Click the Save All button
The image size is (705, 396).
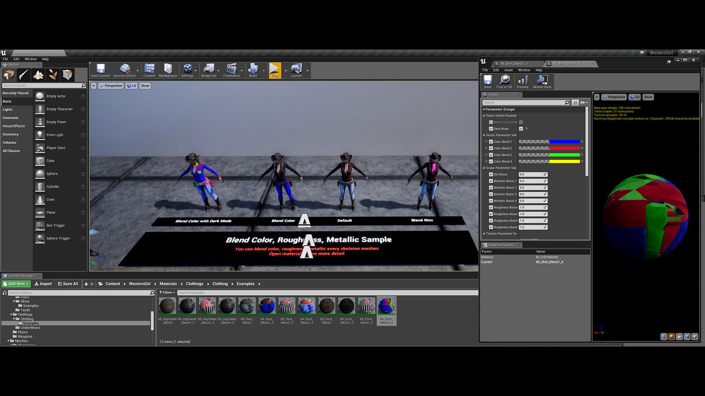(x=68, y=284)
